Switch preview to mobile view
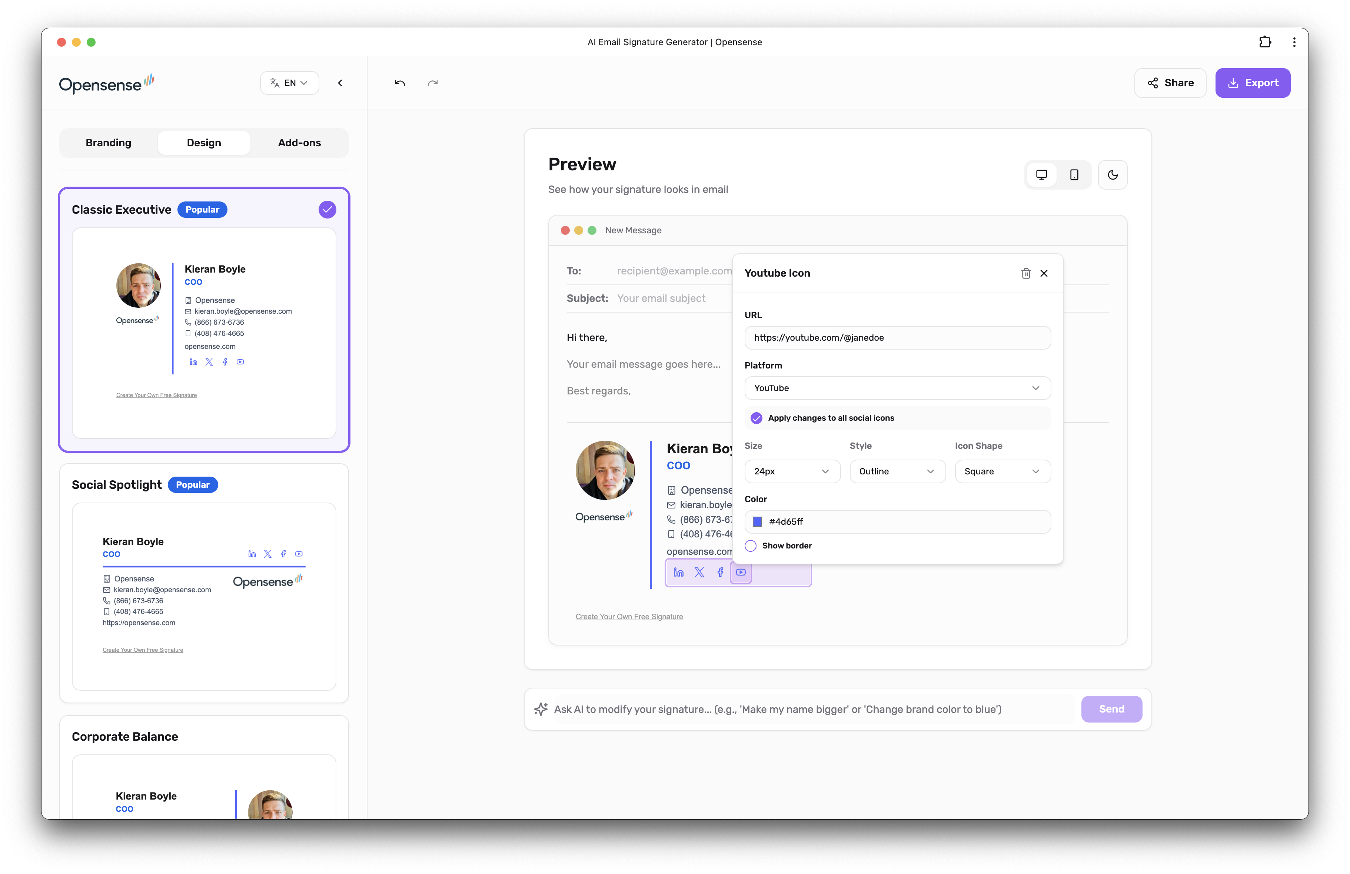Screen dimensions: 1350x874 pos(1074,174)
